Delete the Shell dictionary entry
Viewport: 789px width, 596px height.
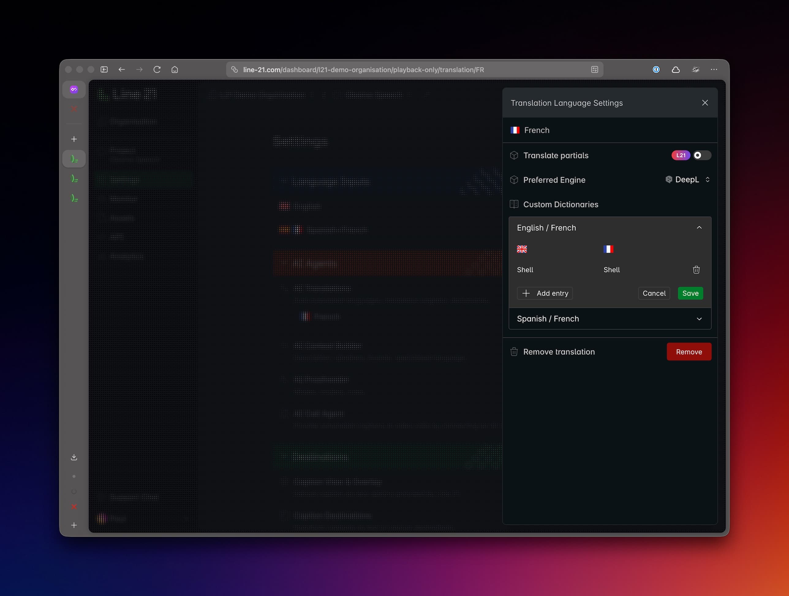pos(696,270)
